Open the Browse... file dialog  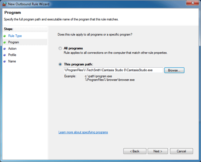point(174,70)
